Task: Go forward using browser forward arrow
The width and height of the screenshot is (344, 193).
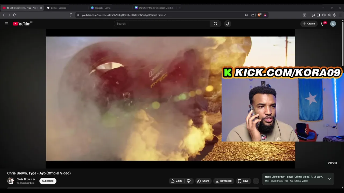Action: tap(9, 15)
